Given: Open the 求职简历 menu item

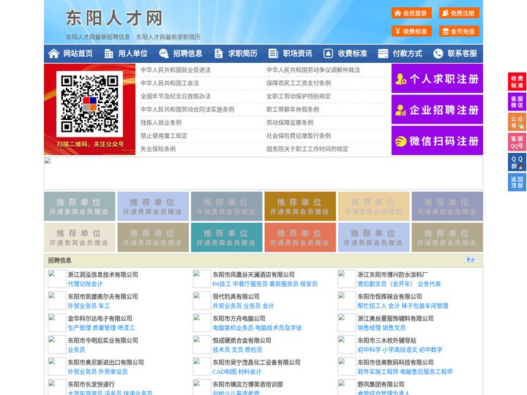Looking at the screenshot, I should [243, 53].
